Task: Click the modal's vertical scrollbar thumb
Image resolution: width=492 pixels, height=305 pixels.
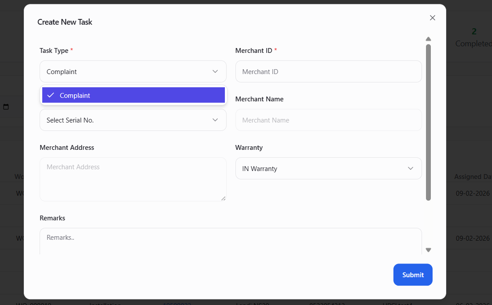Action: [x=428, y=122]
